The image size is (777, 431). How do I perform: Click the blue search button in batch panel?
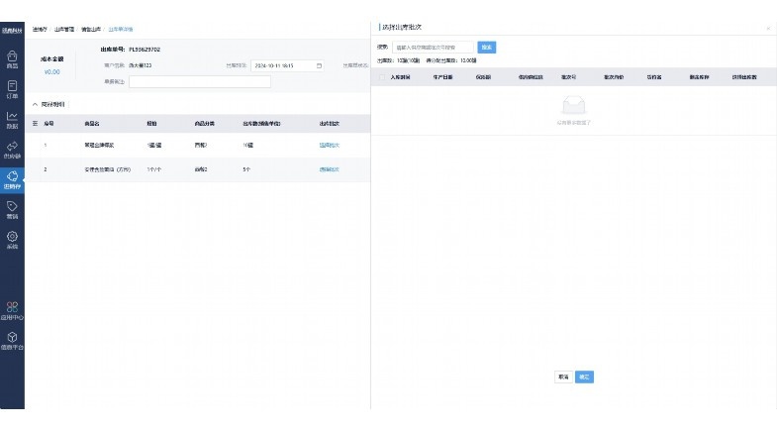487,48
